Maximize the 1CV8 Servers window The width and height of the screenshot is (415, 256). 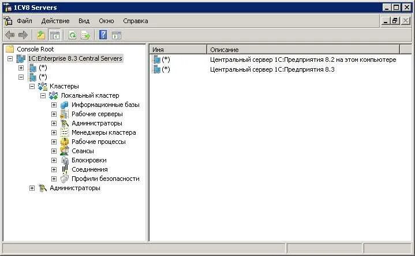coord(396,8)
